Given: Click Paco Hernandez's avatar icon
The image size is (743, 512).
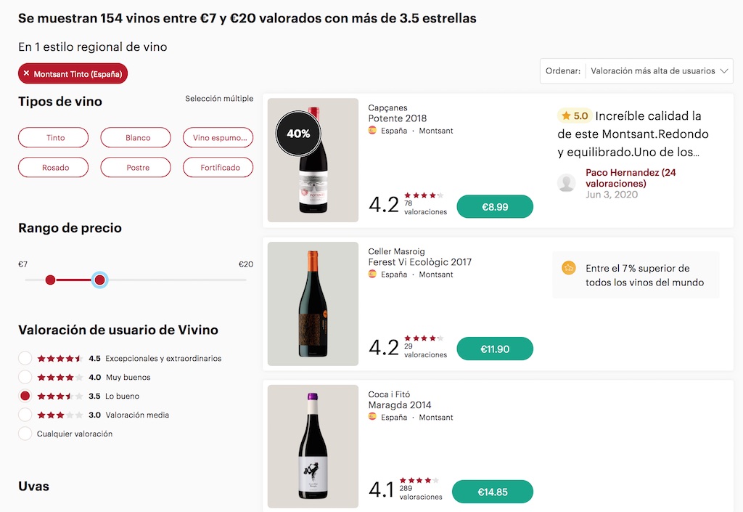Looking at the screenshot, I should click(x=567, y=183).
